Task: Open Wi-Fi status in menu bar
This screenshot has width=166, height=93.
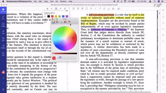Action: [125, 1]
